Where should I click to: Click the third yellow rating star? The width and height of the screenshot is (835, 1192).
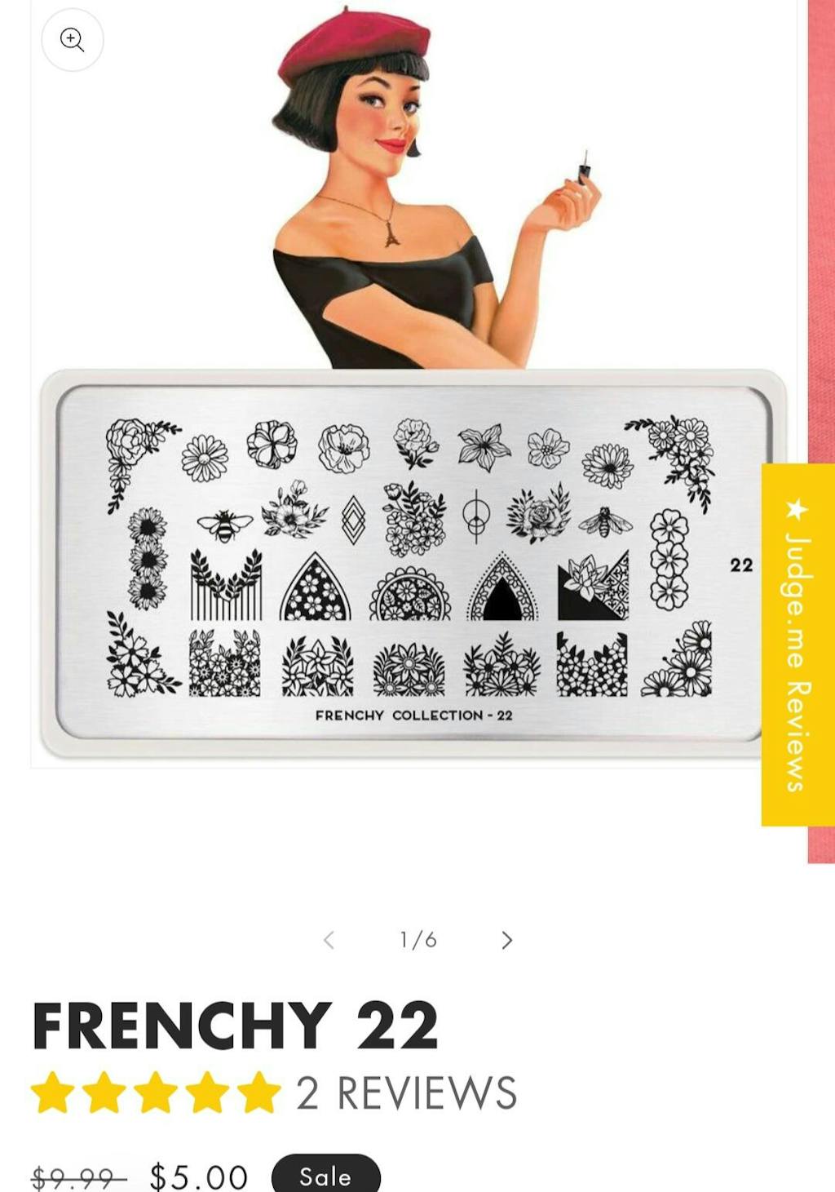point(156,1092)
